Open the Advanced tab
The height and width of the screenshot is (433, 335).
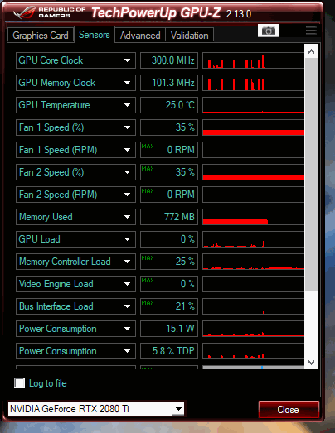coord(140,36)
